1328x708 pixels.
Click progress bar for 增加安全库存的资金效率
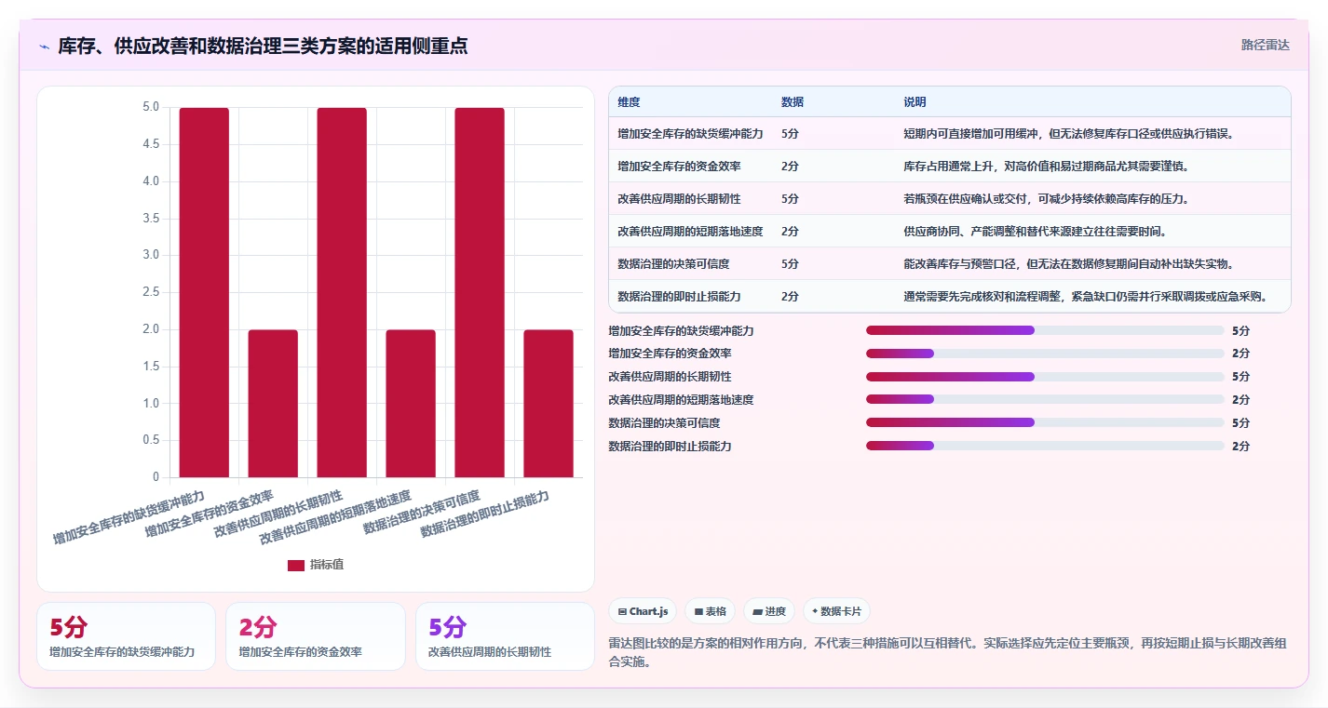1045,354
